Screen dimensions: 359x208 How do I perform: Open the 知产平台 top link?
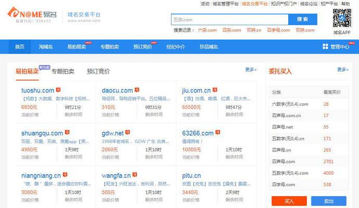(x=329, y=4)
